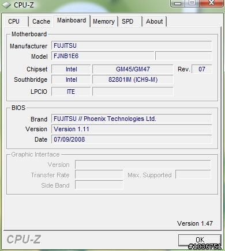
Task: Click the CPU-Z title bar icon
Action: tap(6, 5)
